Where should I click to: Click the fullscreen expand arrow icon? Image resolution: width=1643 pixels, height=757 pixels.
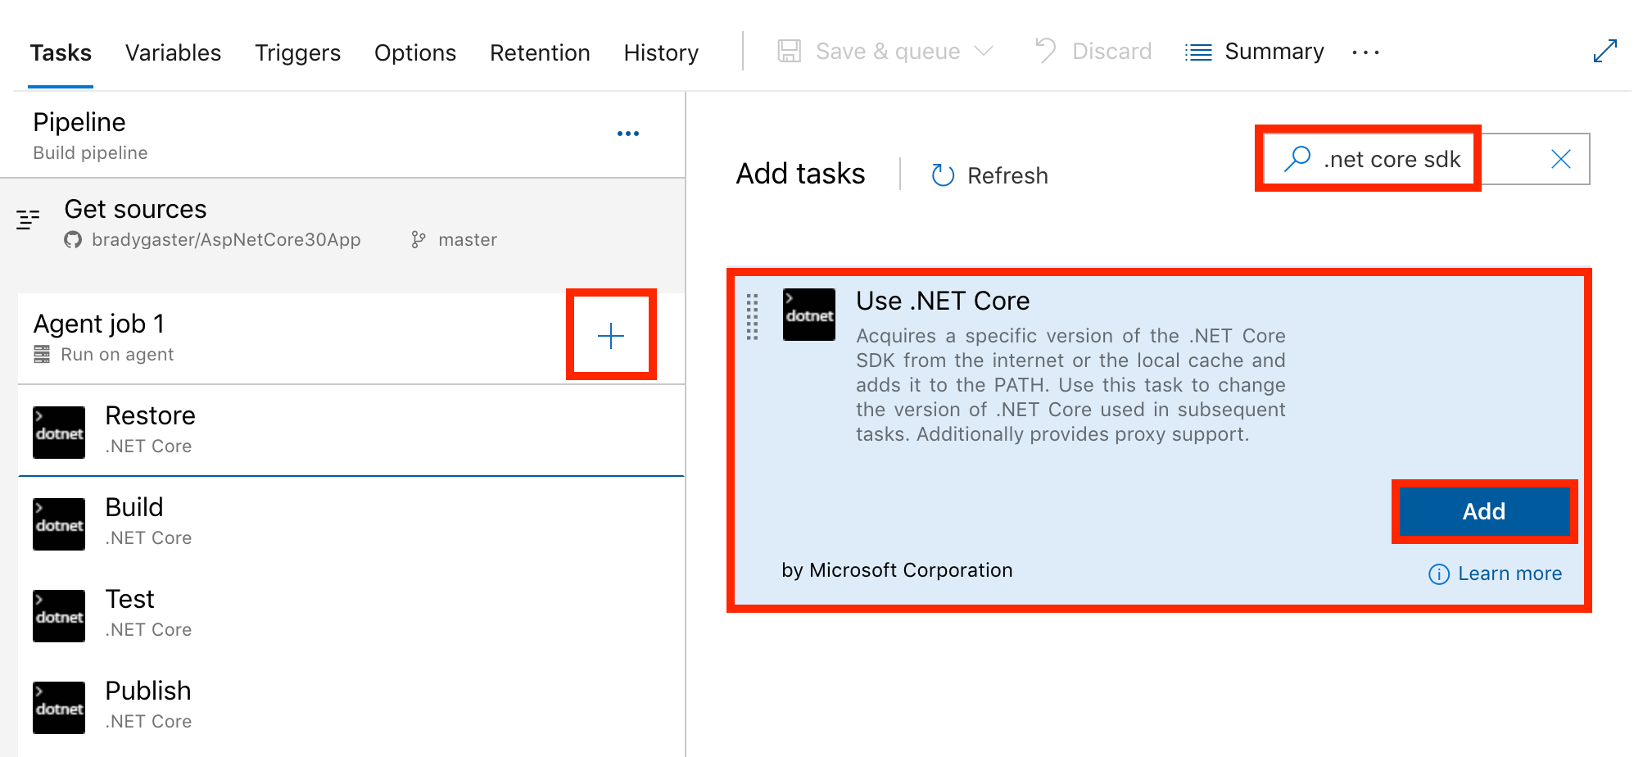pyautogui.click(x=1605, y=51)
